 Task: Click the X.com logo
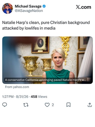click(x=83, y=7)
